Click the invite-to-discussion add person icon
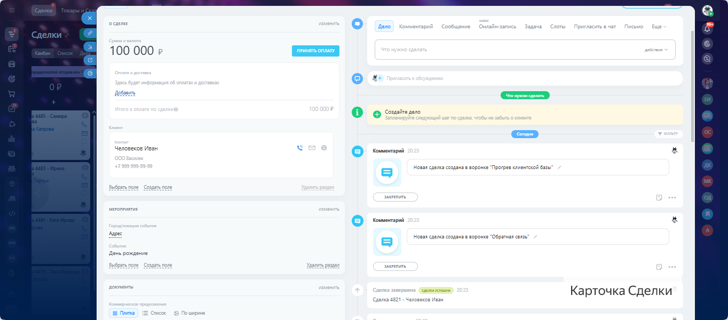The image size is (728, 320). pyautogui.click(x=378, y=78)
